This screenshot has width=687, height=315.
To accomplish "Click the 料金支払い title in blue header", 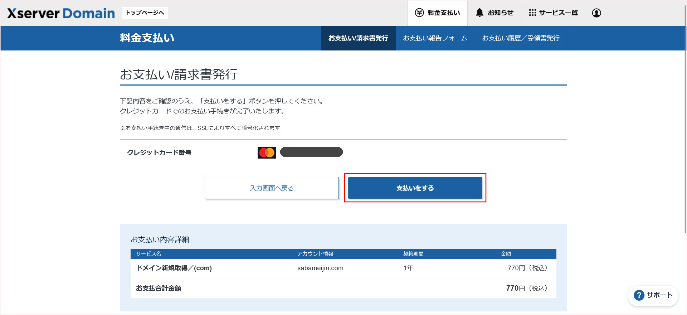I will pyautogui.click(x=147, y=38).
